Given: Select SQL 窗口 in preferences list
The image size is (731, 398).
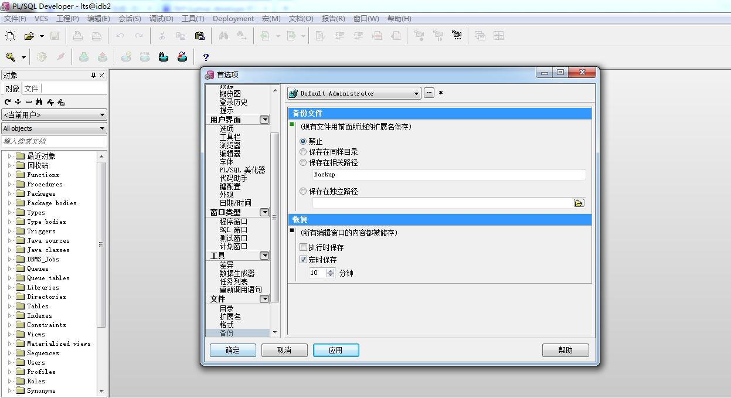Looking at the screenshot, I should [x=233, y=230].
